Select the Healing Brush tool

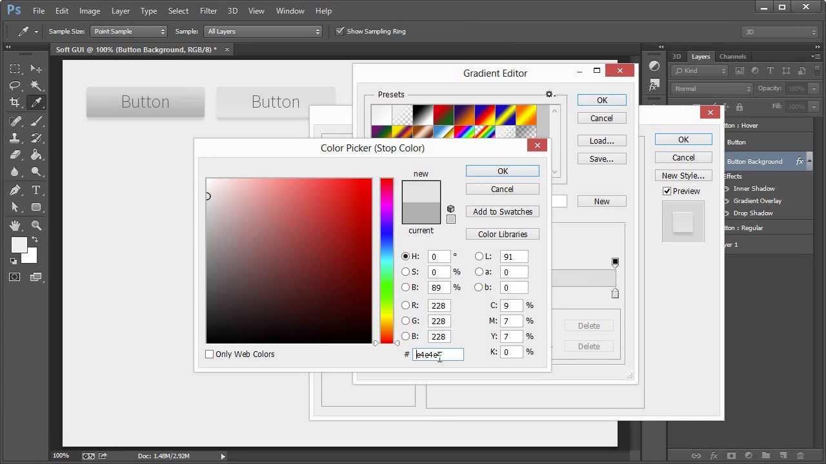(x=15, y=121)
